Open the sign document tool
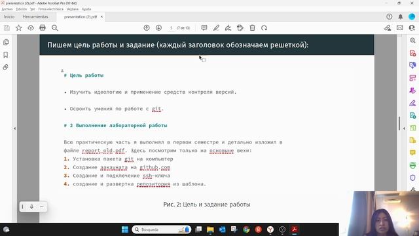 (228, 28)
